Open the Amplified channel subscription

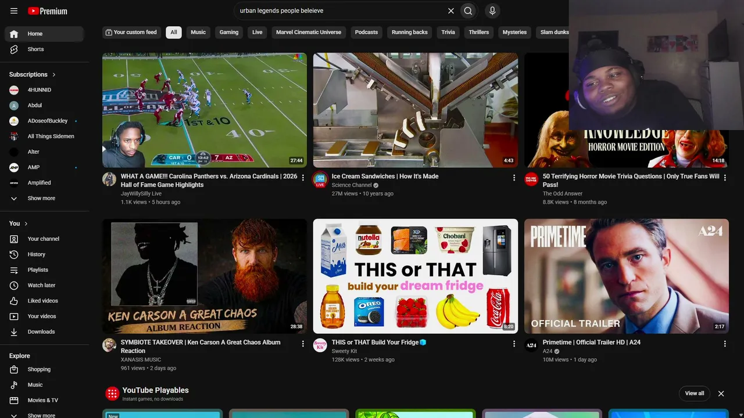point(44,183)
